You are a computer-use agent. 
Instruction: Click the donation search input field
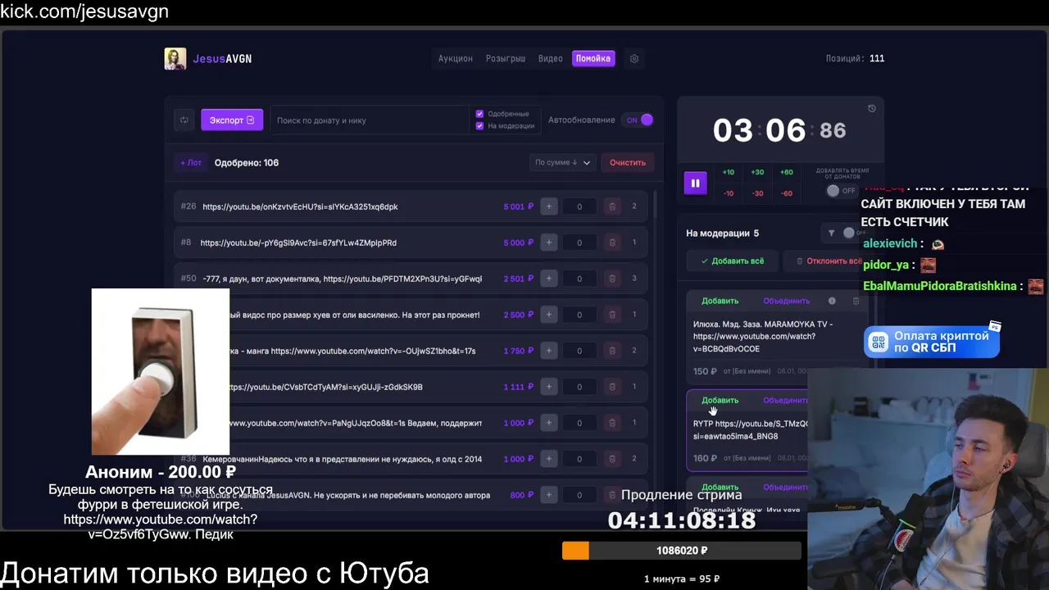tap(369, 120)
